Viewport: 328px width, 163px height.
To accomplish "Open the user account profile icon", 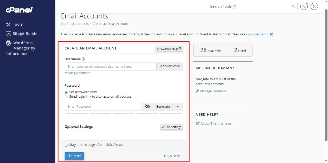I will 314,6.
